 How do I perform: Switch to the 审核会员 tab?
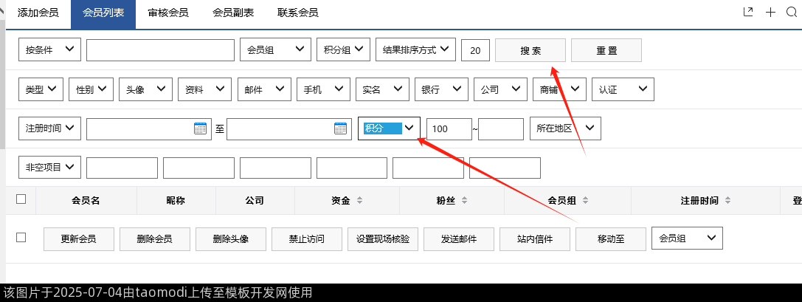168,13
